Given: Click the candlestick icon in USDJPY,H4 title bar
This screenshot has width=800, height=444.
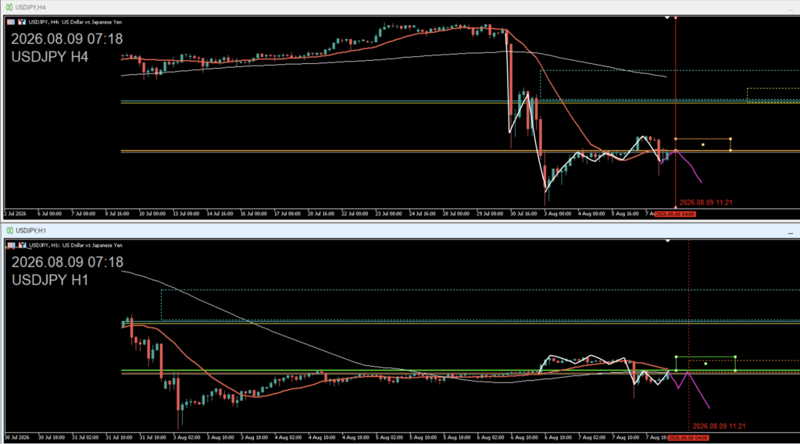Looking at the screenshot, I should click(9, 7).
